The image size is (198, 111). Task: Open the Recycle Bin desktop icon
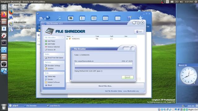click(11, 6)
